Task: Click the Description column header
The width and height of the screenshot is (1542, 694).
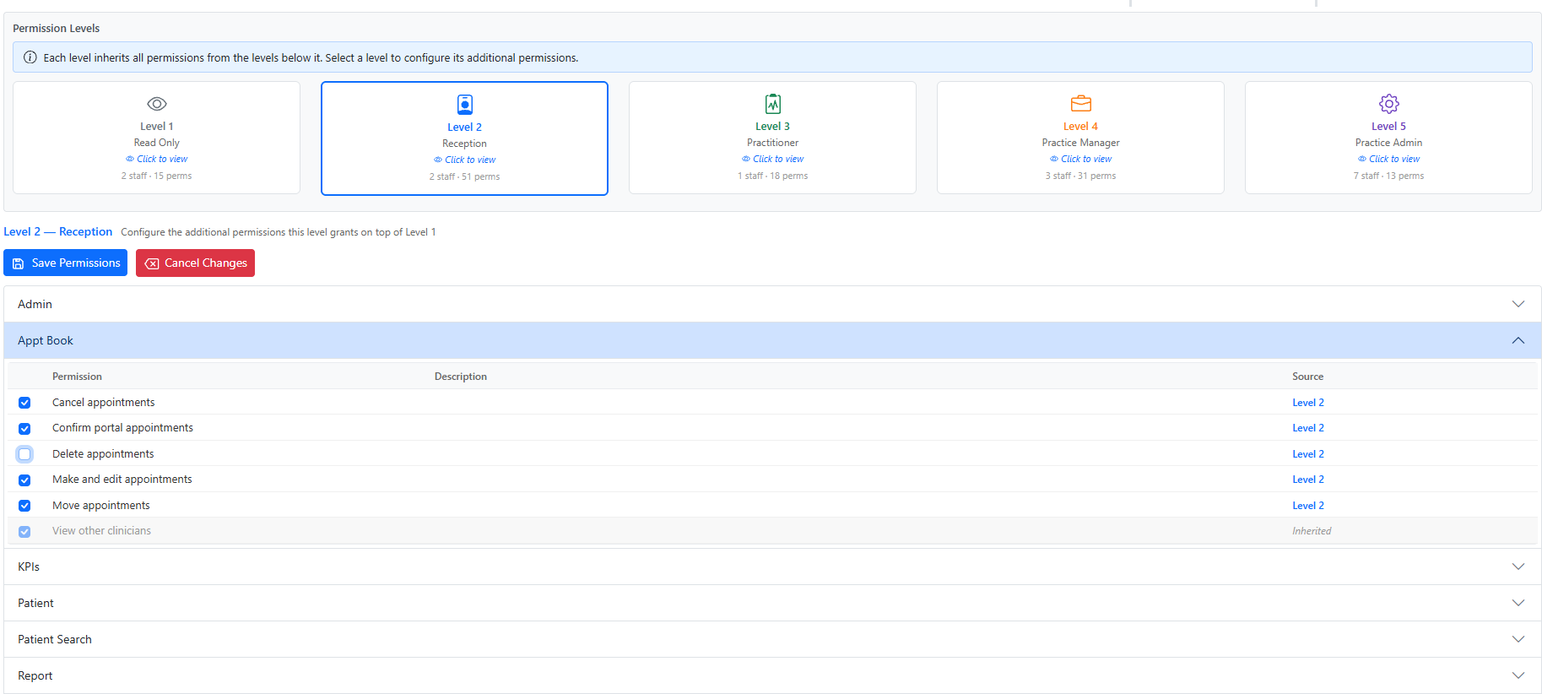Action: click(461, 377)
